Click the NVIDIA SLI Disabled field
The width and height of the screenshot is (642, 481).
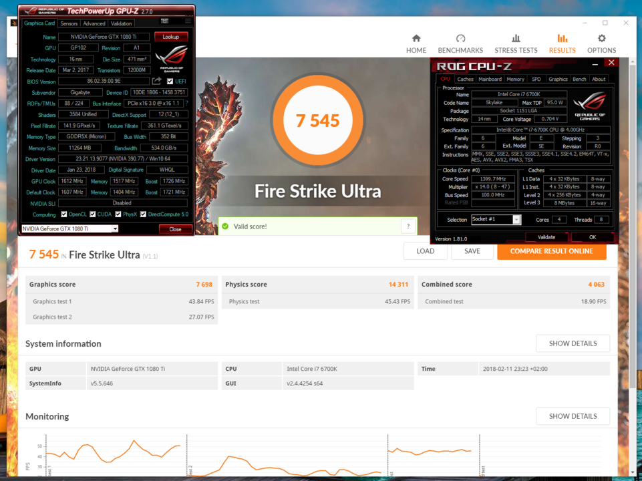pos(123,203)
